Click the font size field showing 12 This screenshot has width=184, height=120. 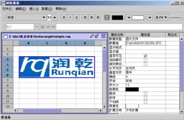click(49, 18)
